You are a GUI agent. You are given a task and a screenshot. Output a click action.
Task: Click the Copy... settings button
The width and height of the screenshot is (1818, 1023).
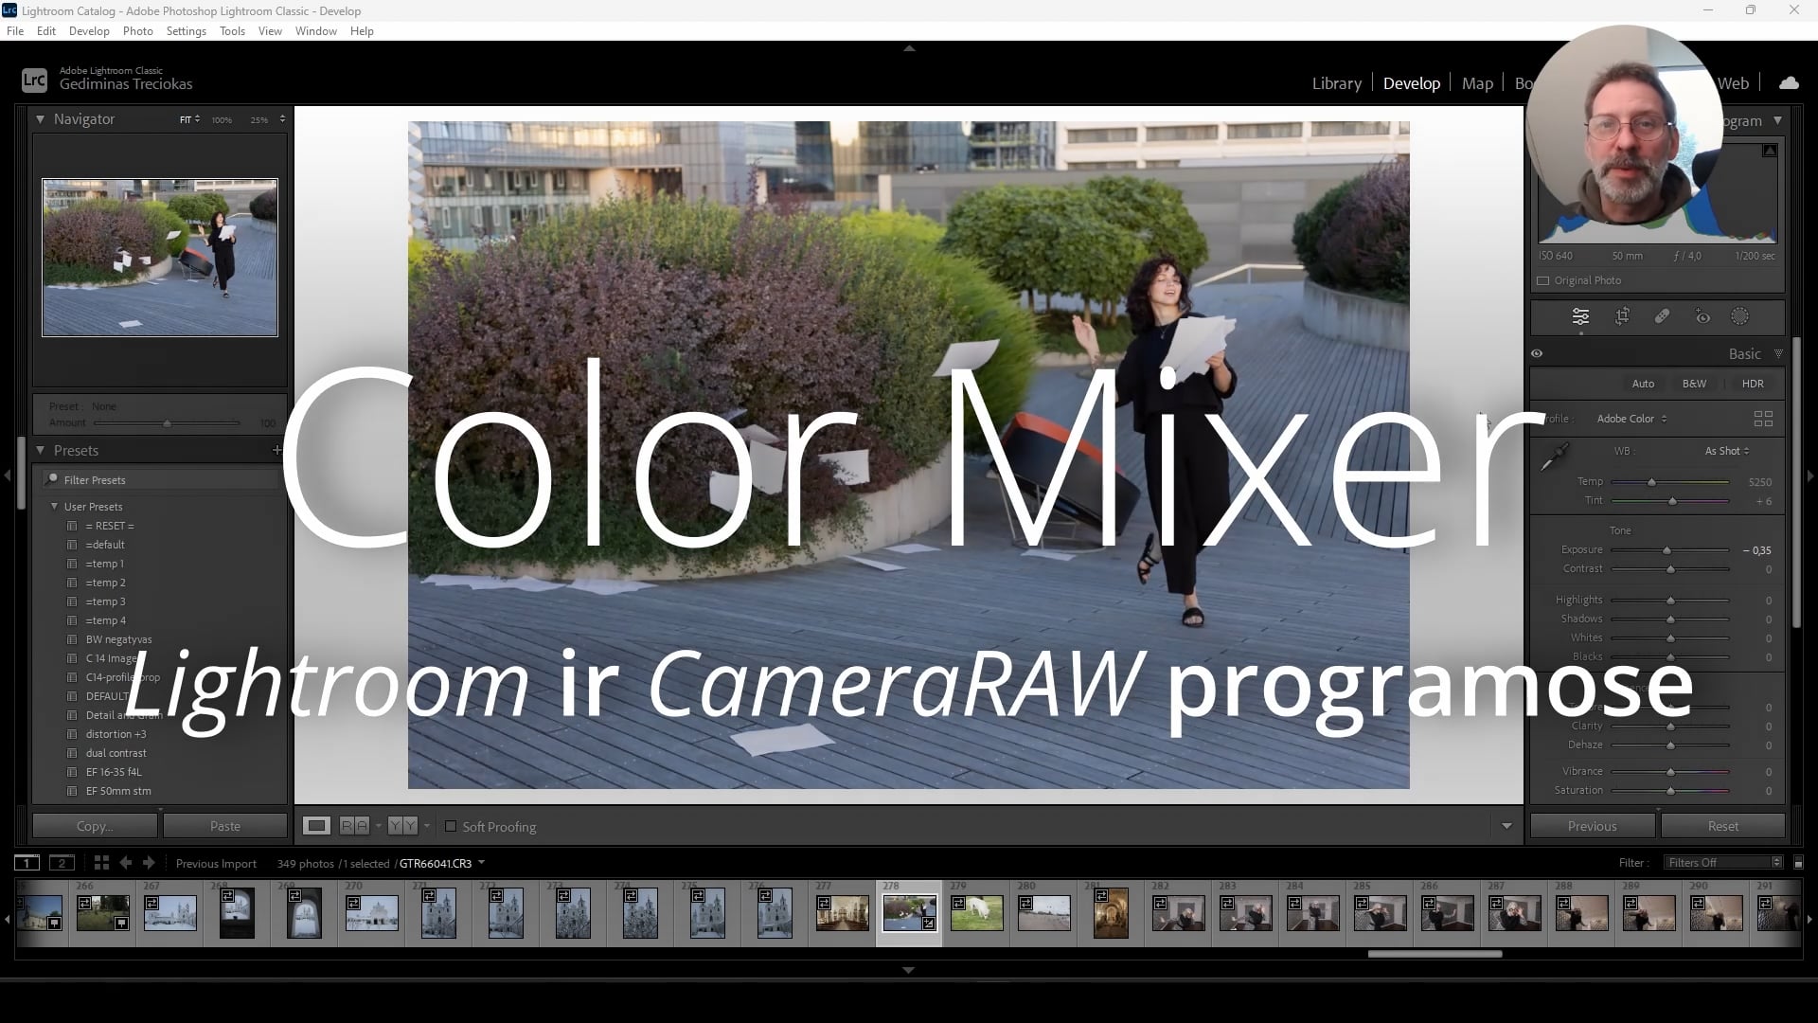[x=95, y=826]
